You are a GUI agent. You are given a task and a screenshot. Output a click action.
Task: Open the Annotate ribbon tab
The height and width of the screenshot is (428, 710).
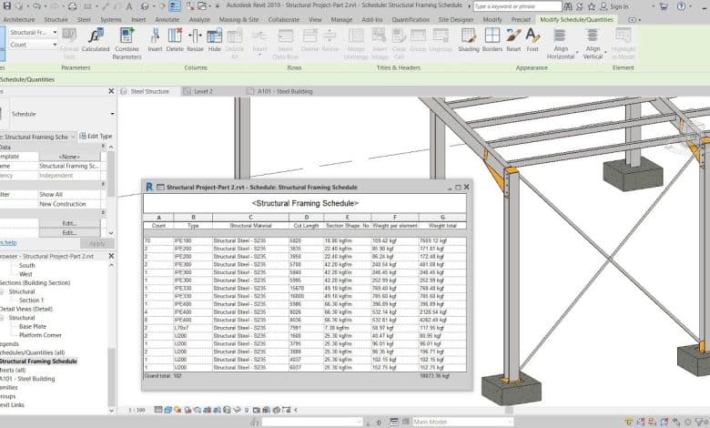[167, 19]
